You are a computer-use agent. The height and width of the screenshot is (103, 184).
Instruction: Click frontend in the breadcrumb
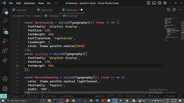pos(18,16)
